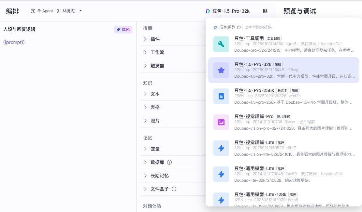The width and height of the screenshot is (362, 212).
Task: Click the info icon next to 数据库
Action: [x=169, y=162]
